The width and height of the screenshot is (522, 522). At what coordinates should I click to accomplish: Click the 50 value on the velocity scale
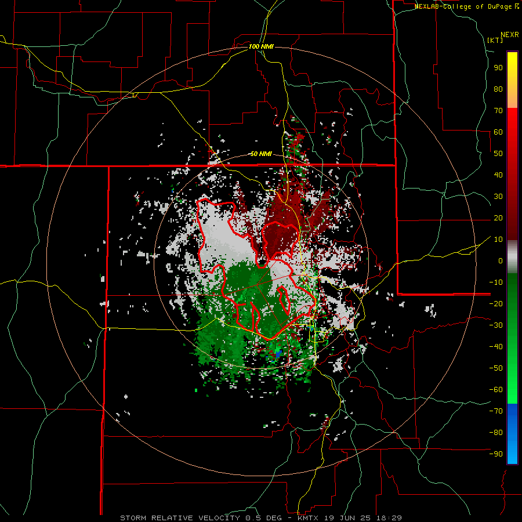coord(498,154)
